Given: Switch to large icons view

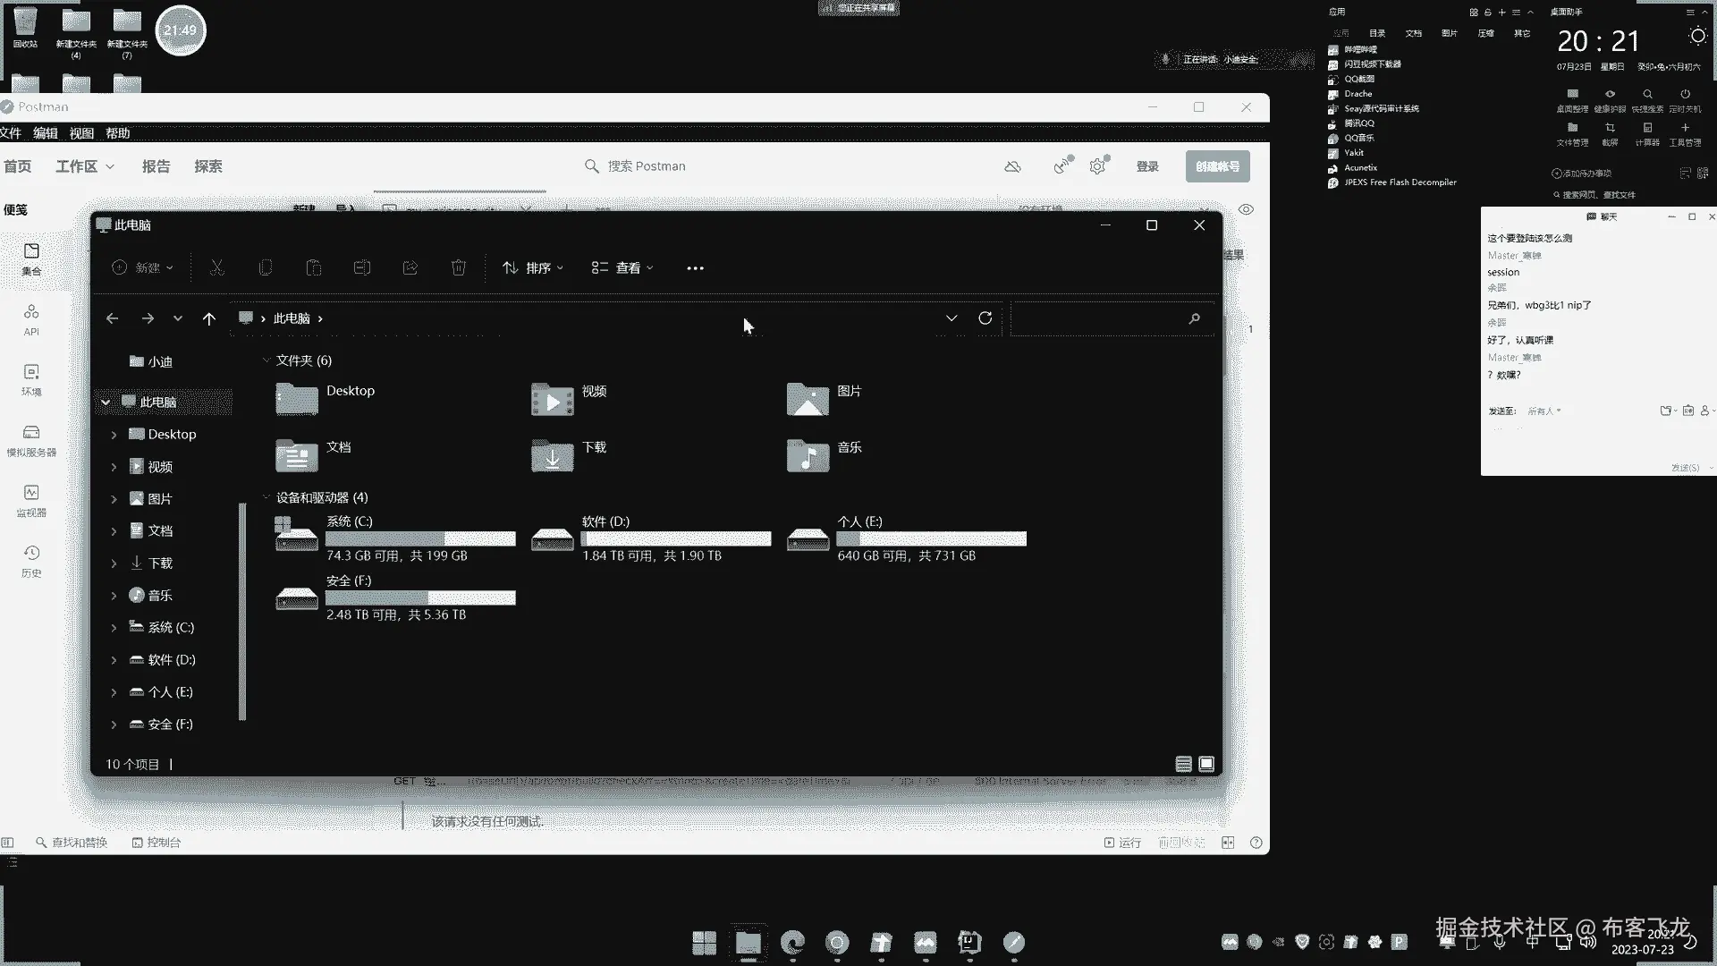Looking at the screenshot, I should (1206, 764).
